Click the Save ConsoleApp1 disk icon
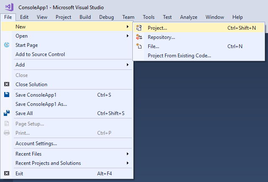268x182 pixels. point(7,95)
